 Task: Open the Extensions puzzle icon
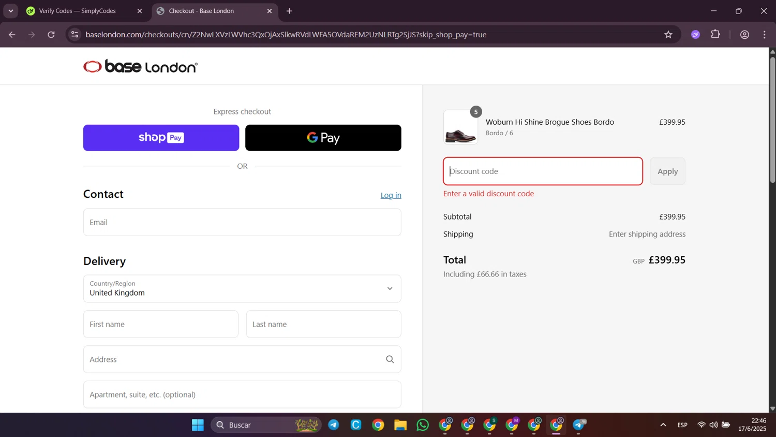click(715, 35)
